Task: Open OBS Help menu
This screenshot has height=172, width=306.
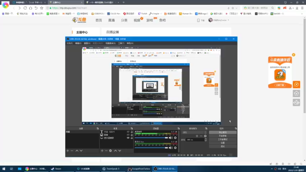Action: pyautogui.click(x=130, y=43)
